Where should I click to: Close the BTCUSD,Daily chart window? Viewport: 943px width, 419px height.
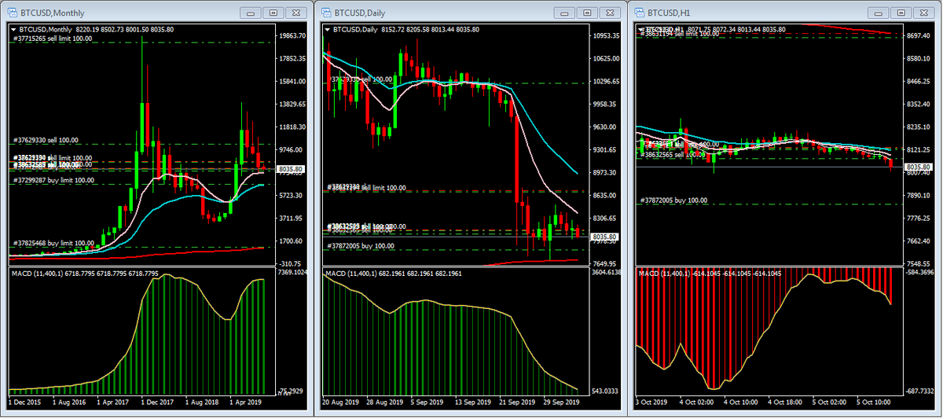pos(611,13)
